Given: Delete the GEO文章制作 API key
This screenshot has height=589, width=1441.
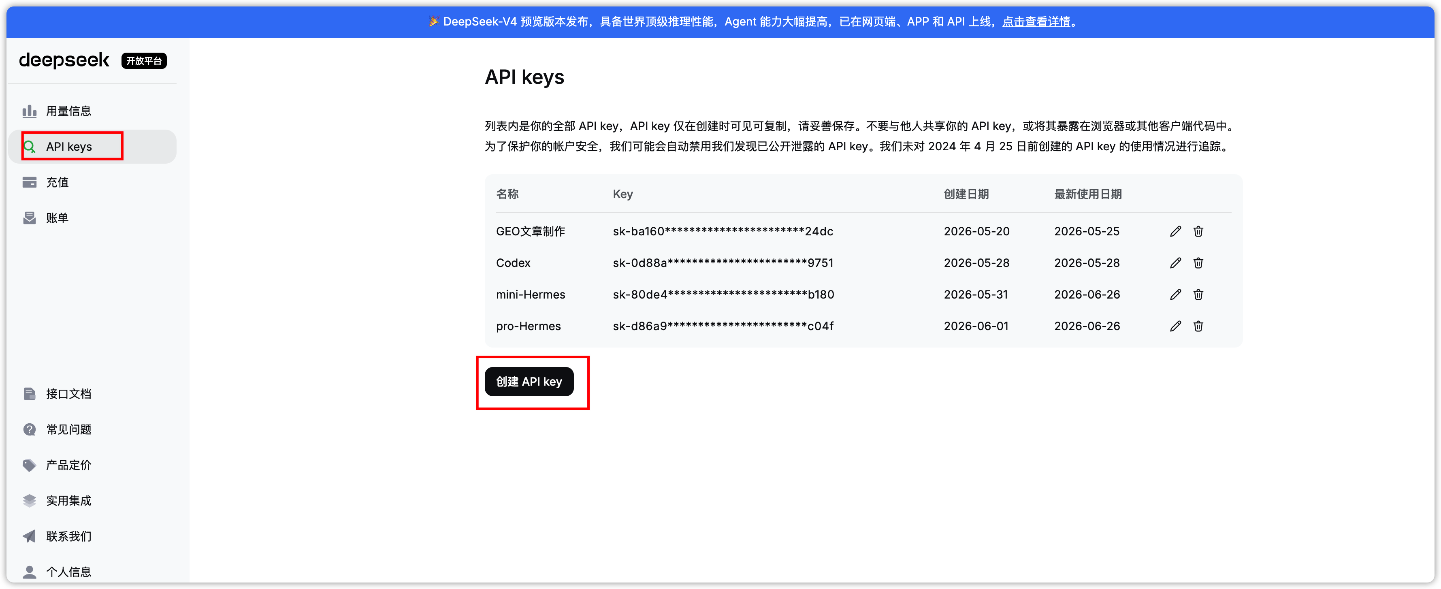Looking at the screenshot, I should click(x=1198, y=231).
